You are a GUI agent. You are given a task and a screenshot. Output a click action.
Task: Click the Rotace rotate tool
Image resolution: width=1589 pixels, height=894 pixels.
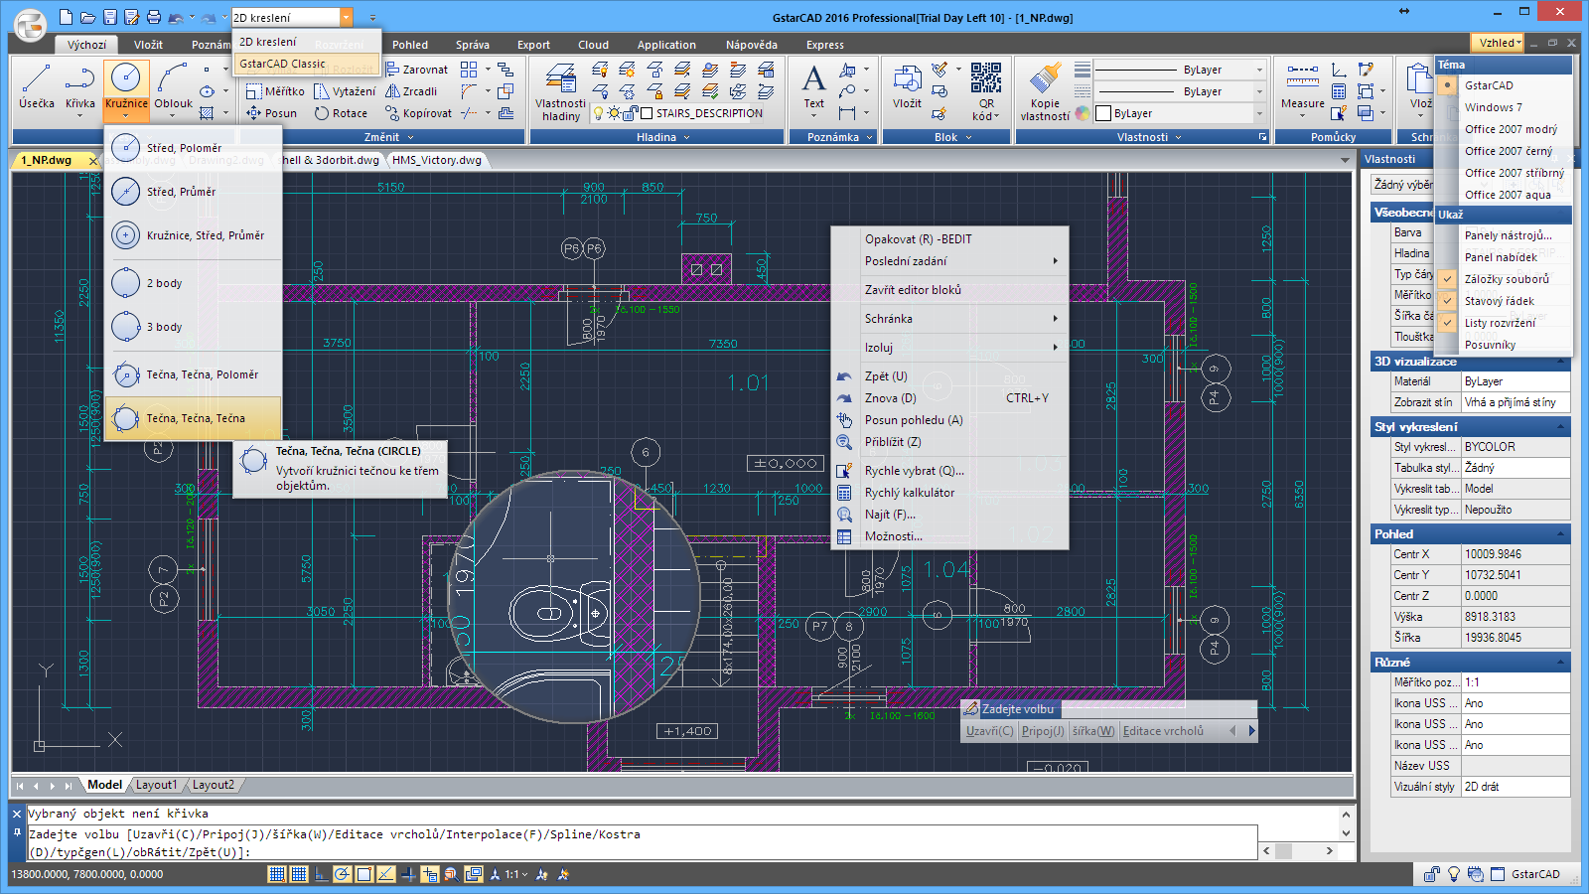(x=341, y=113)
